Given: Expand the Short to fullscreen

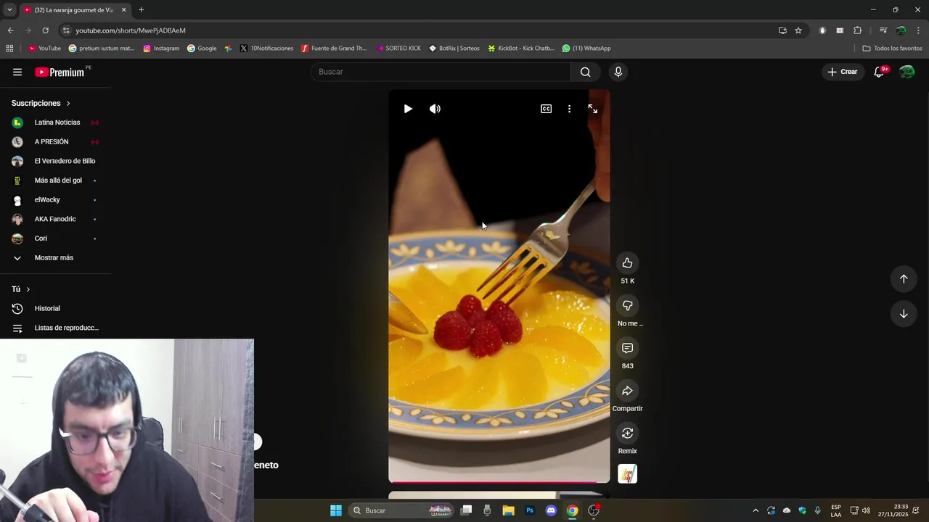Looking at the screenshot, I should tap(593, 109).
